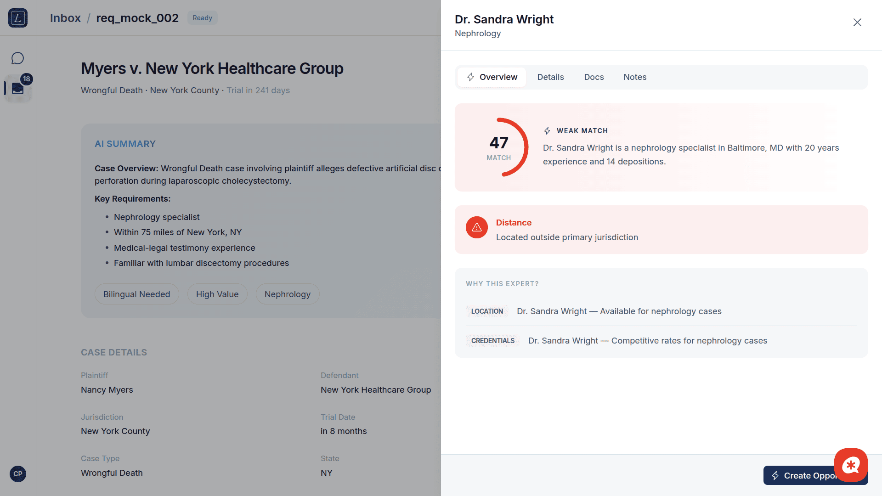
Task: Open inbox icon with 18 badge
Action: [x=18, y=88]
